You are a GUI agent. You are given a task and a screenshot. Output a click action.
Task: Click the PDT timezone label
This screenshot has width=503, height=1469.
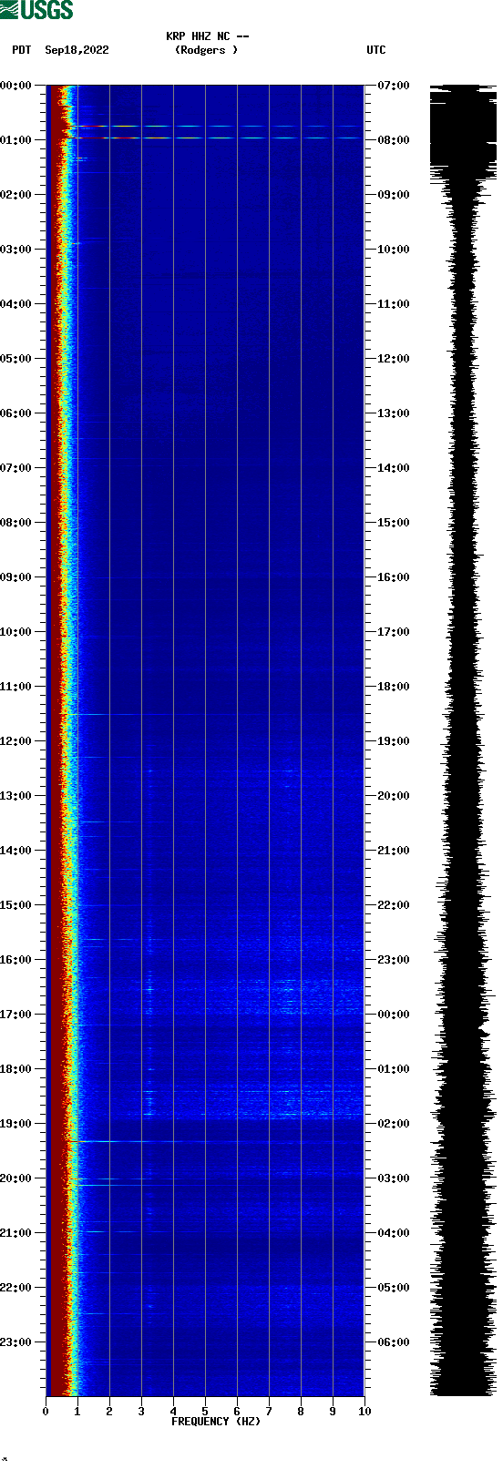(22, 50)
